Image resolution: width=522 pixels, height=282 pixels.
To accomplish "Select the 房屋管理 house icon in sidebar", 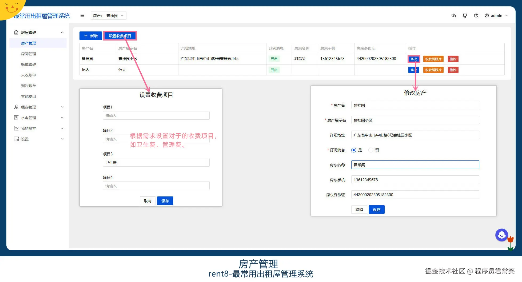I will point(16,32).
